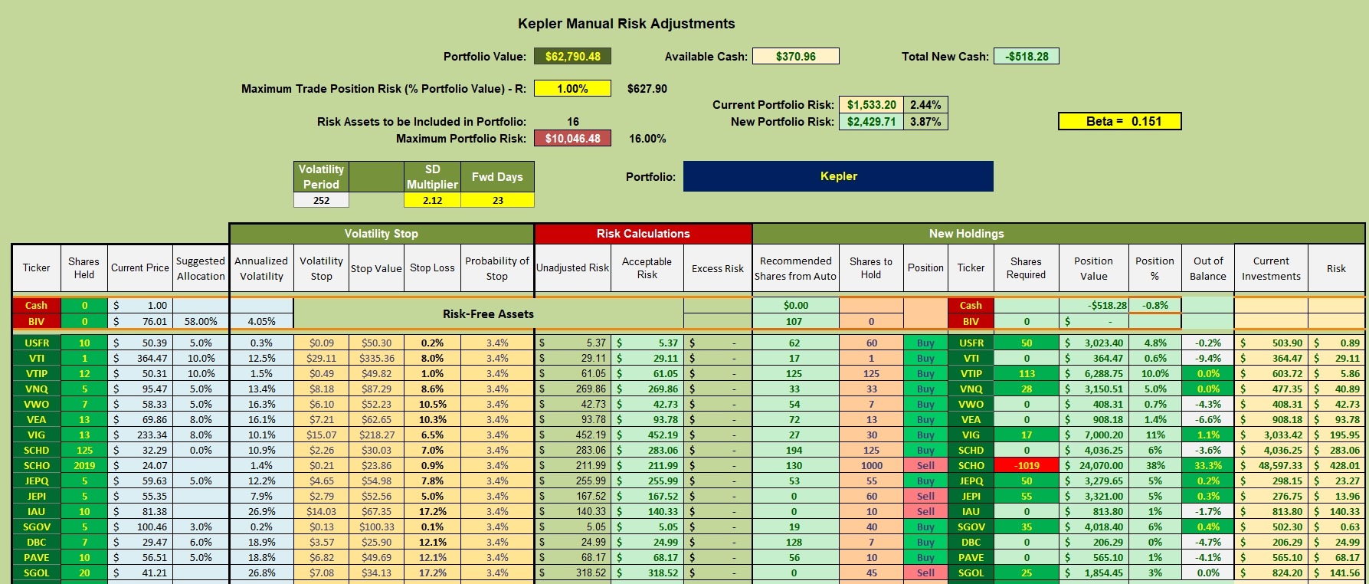Click the Risk Calculations section header
Viewport: 1369px width, 584px height.
643,234
